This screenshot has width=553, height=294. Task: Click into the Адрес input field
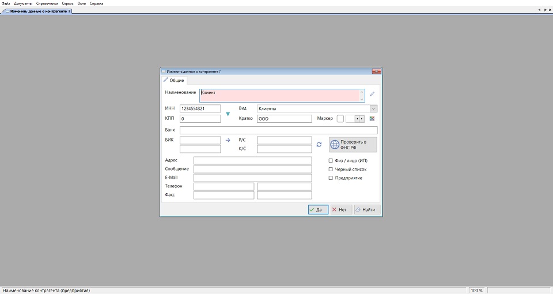[252, 160]
